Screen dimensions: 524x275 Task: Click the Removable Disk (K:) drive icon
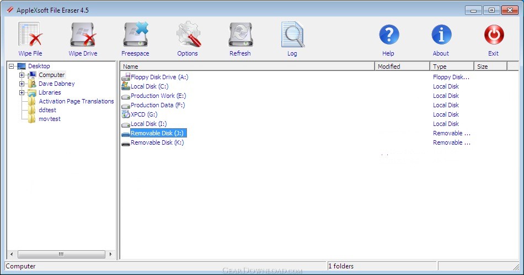tap(126, 144)
